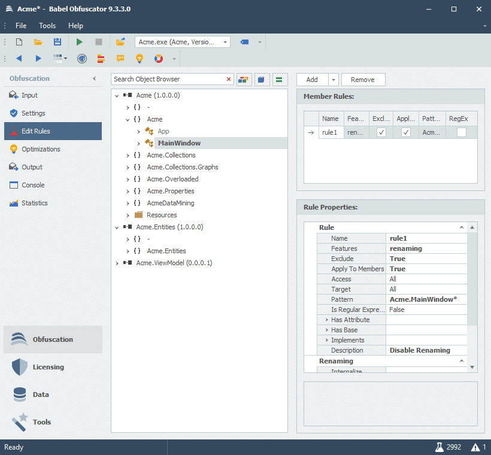Collapse the Renaming property category

[461, 361]
